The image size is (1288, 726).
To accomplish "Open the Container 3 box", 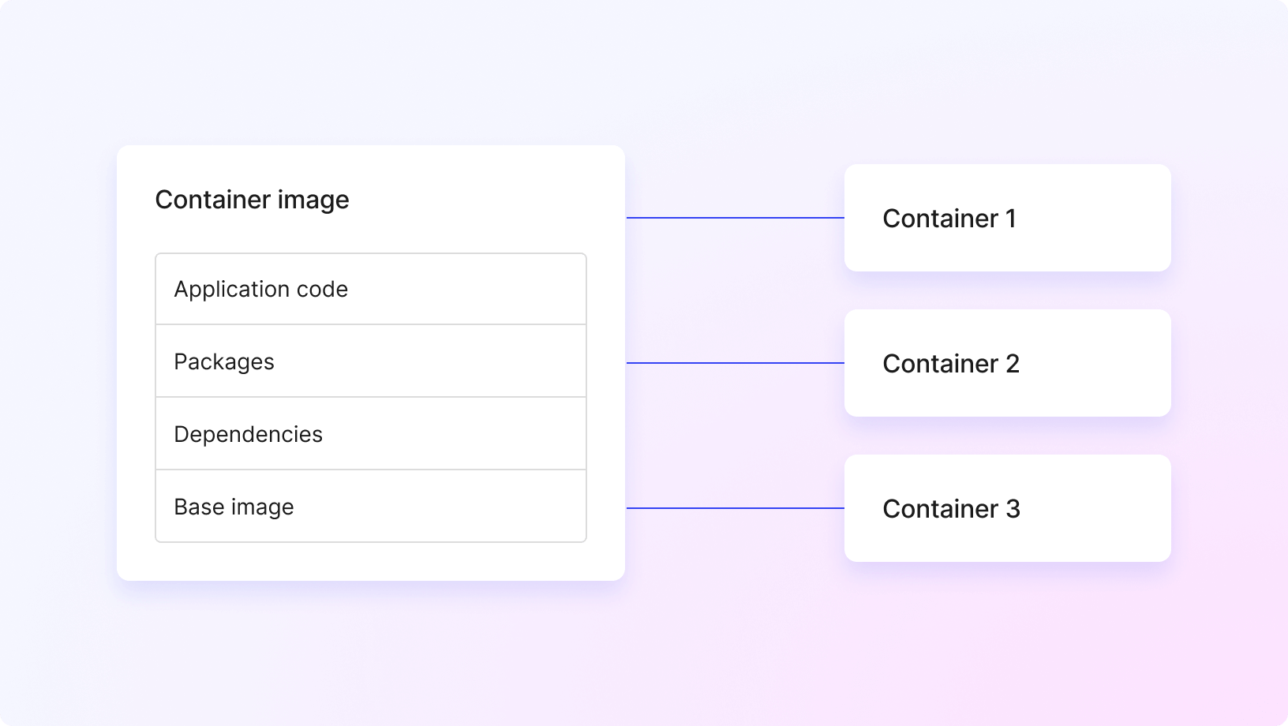I will (x=1007, y=508).
